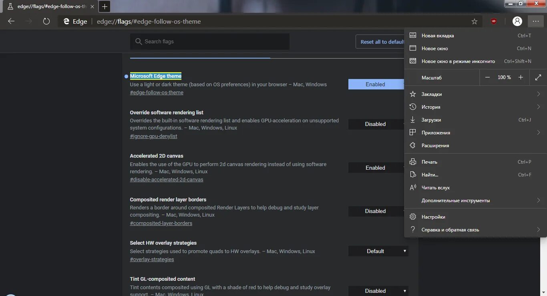
Task: Click the Override software rendering list heading
Action: click(x=167, y=113)
